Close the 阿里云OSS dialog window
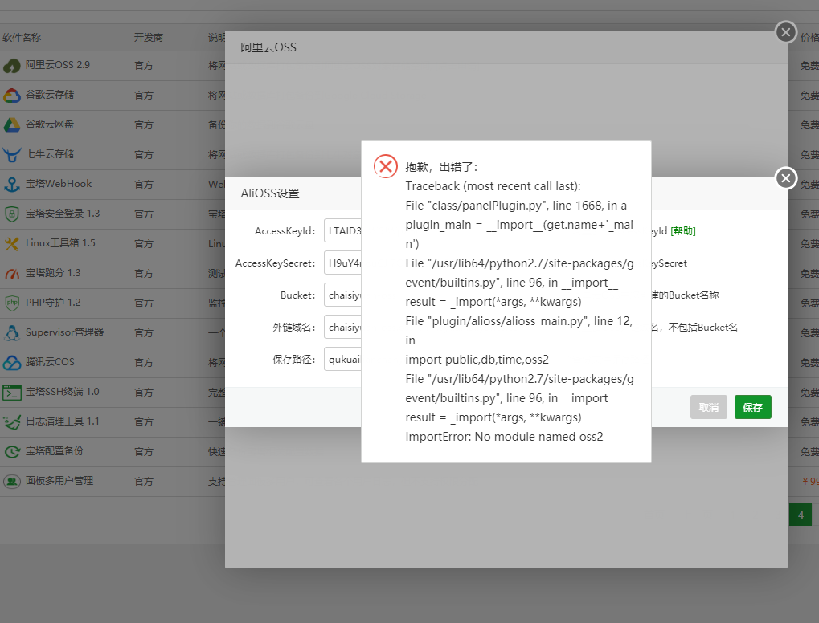Viewport: 819px width, 623px height. click(x=785, y=32)
